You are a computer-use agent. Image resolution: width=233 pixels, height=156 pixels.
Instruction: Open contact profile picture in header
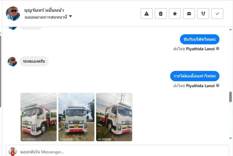point(13,14)
